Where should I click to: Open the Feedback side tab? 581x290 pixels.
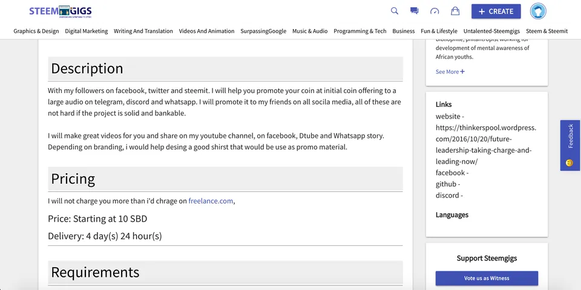click(x=570, y=146)
